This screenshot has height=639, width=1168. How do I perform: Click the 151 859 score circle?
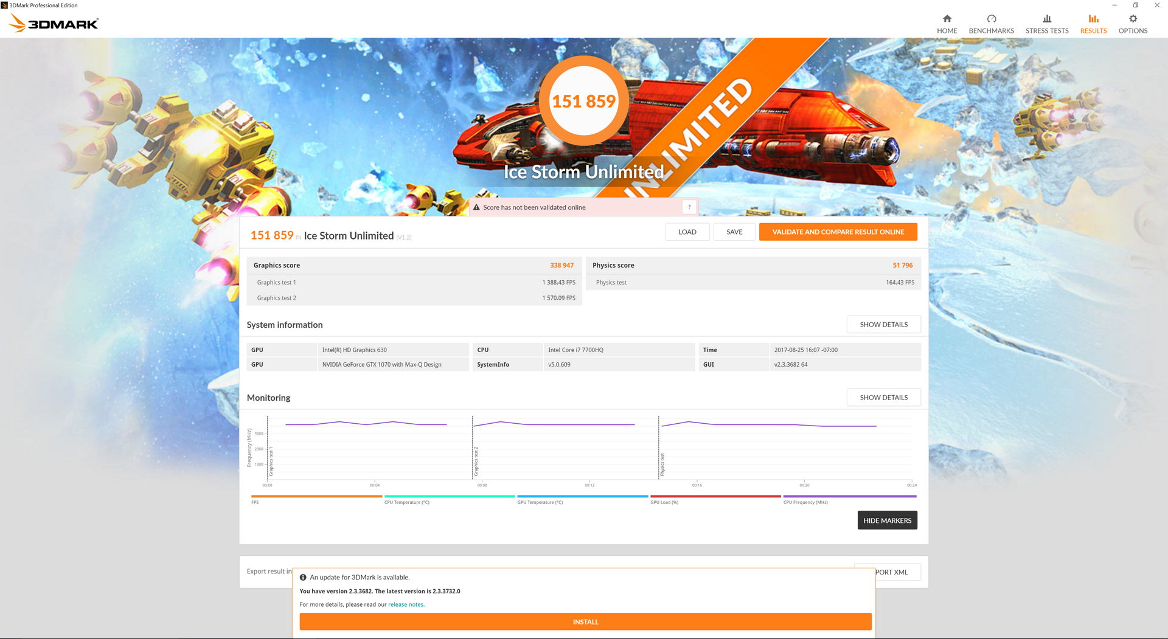pos(584,101)
